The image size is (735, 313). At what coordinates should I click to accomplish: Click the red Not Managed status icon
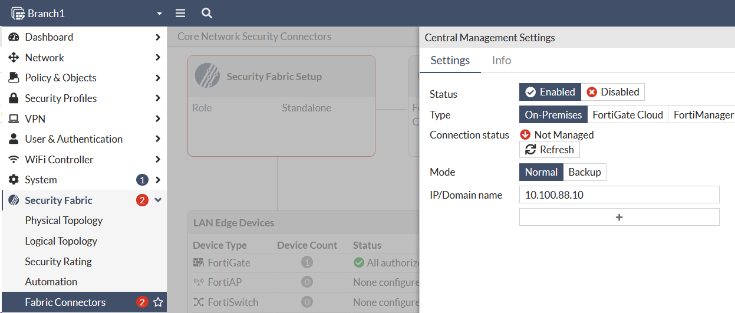pyautogui.click(x=525, y=134)
